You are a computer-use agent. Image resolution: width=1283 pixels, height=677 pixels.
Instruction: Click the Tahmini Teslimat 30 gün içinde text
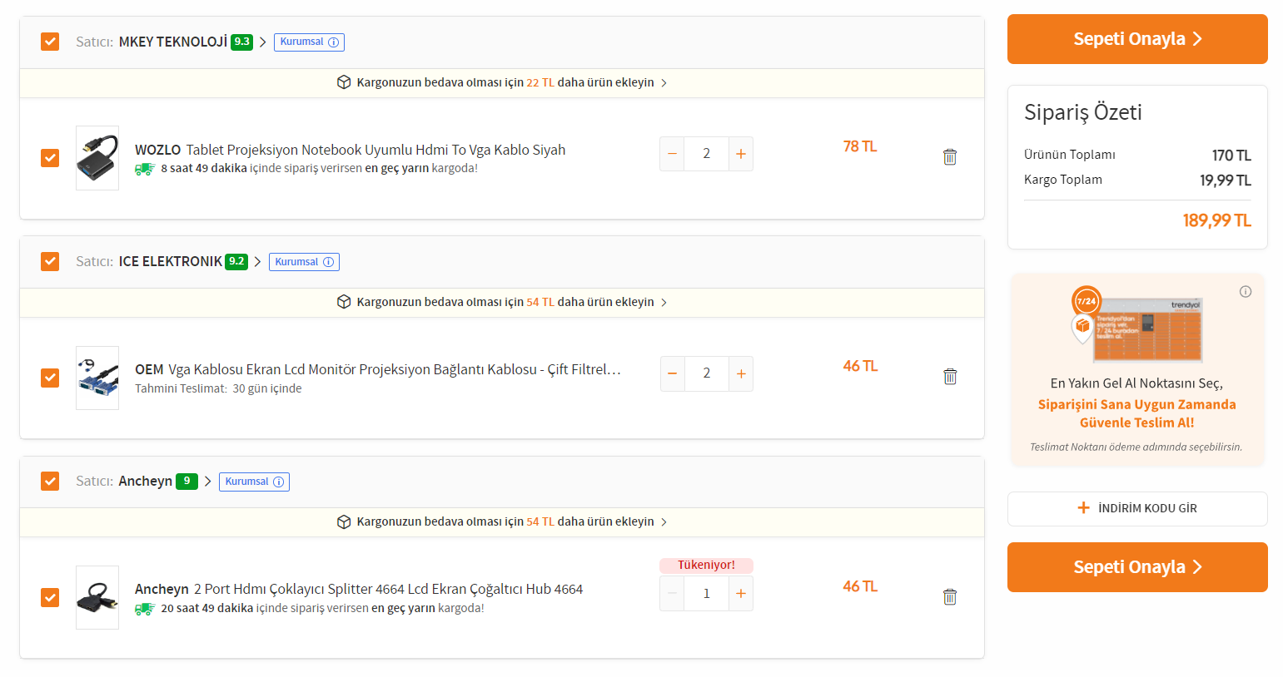coord(218,388)
